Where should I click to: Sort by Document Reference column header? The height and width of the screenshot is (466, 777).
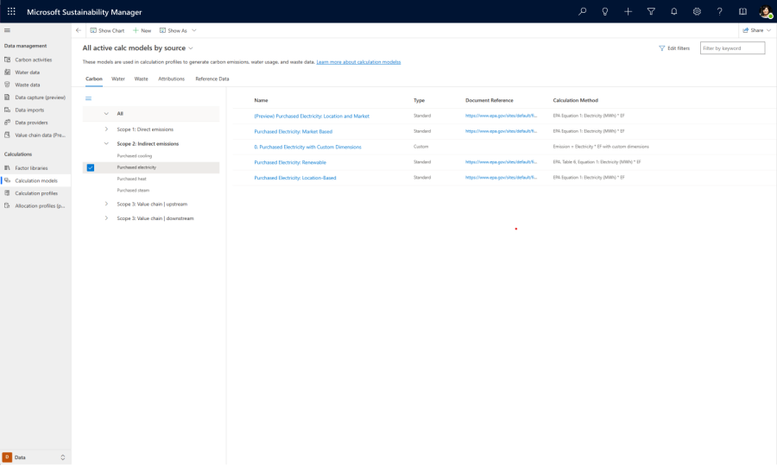[x=490, y=100]
